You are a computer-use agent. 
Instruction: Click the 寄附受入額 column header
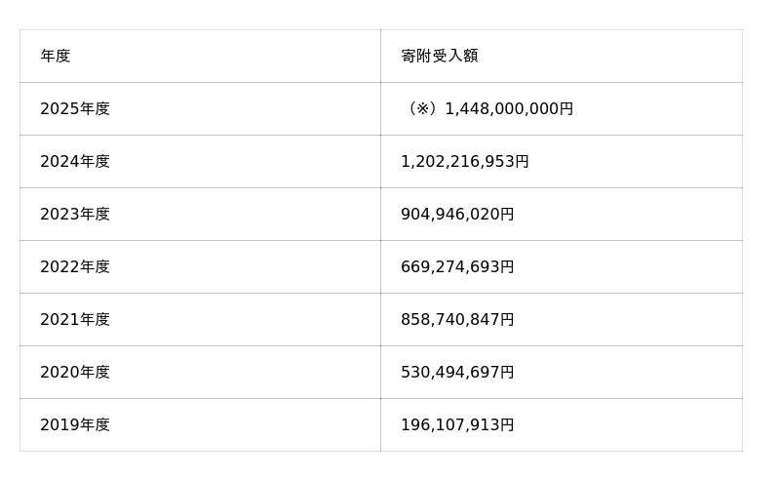(x=439, y=57)
